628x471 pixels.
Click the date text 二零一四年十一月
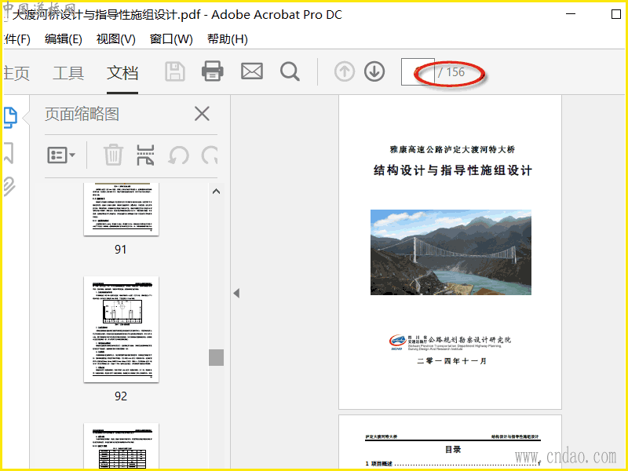452,361
